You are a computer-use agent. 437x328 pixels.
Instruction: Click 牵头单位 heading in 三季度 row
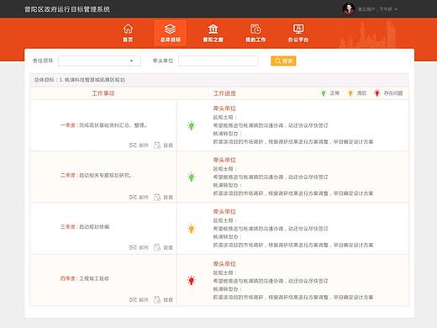pyautogui.click(x=224, y=212)
